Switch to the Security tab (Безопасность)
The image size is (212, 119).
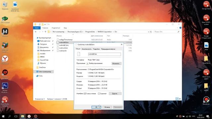(x=86, y=49)
